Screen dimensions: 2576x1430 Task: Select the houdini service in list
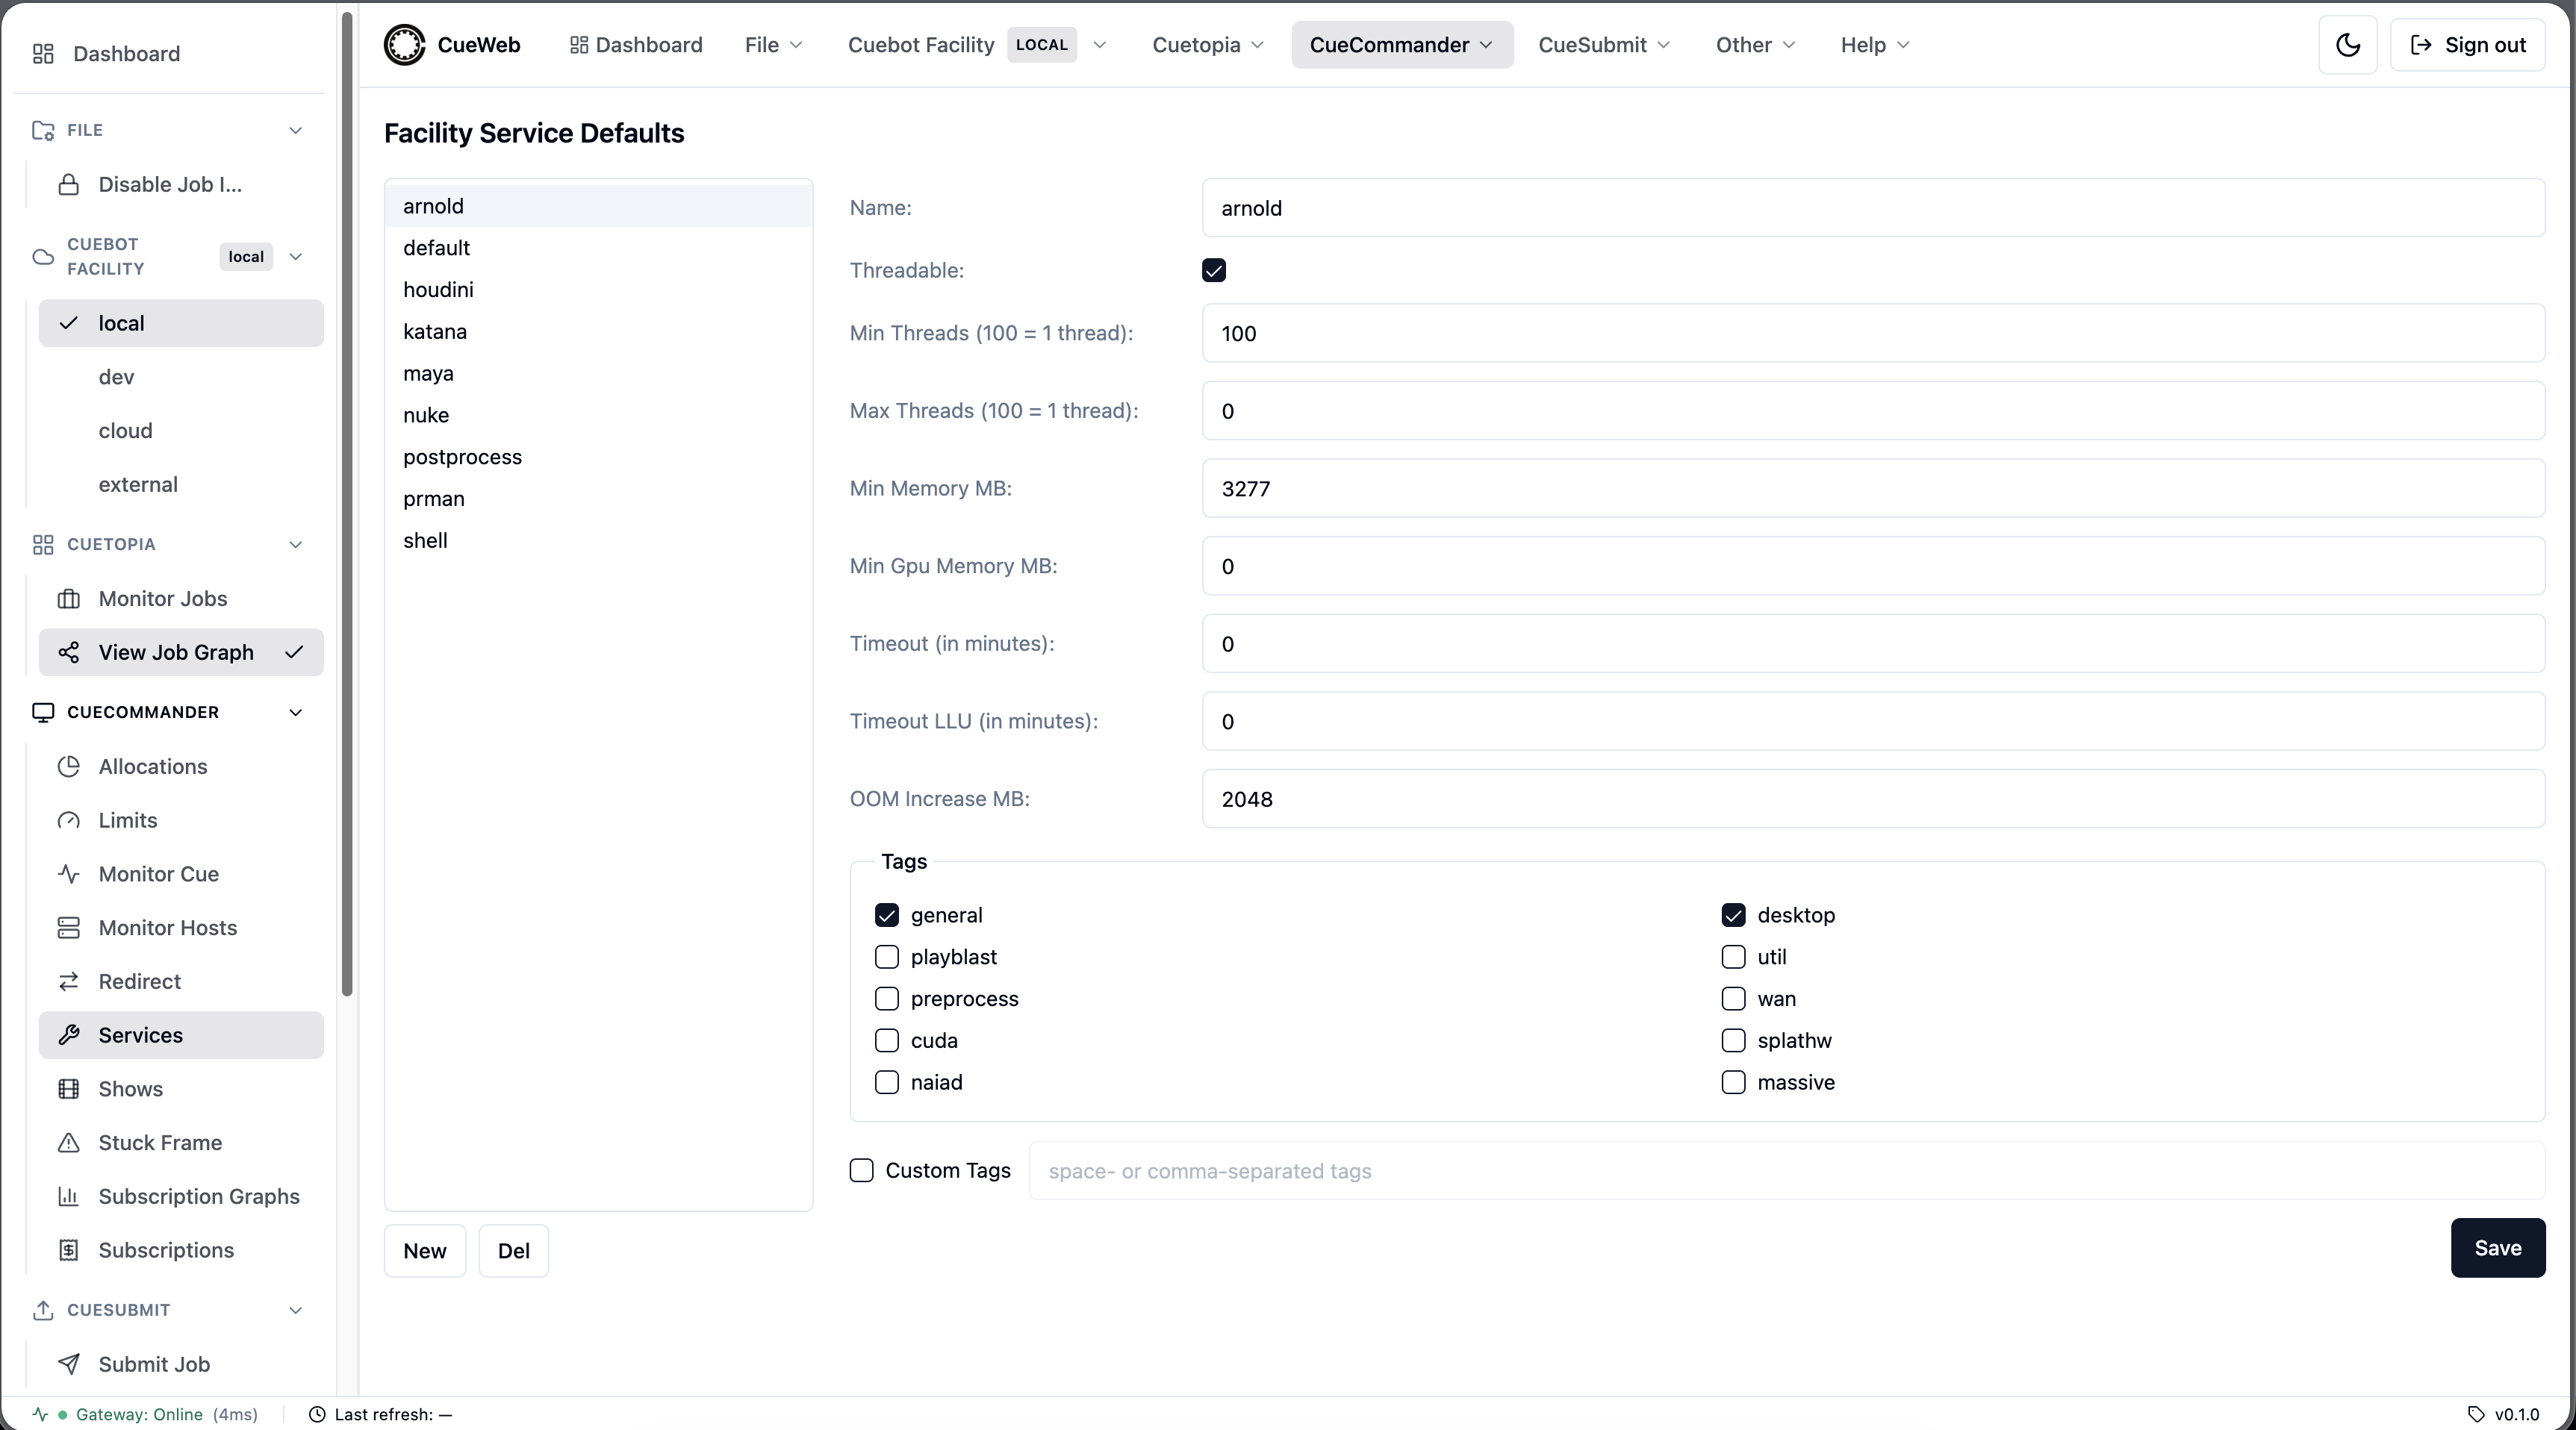[598, 290]
